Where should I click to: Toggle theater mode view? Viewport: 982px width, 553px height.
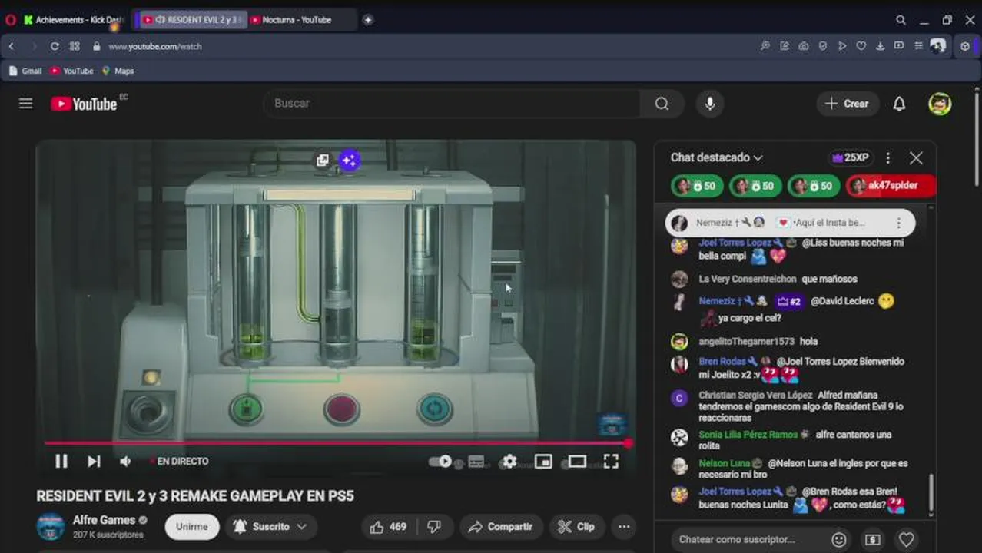pos(577,462)
